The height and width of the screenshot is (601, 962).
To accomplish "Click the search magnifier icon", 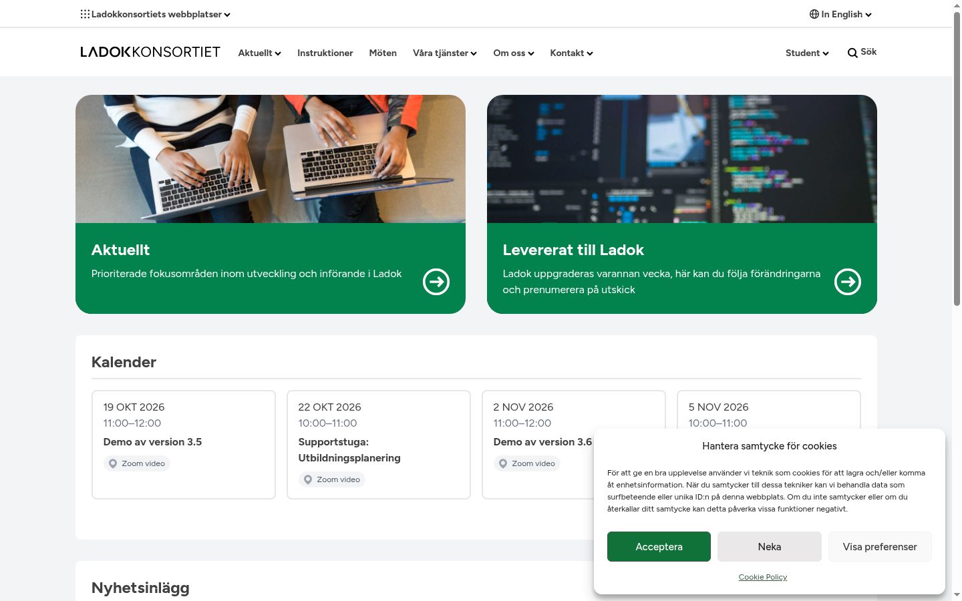I will click(852, 53).
